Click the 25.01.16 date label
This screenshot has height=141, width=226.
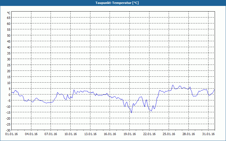tap(169, 134)
